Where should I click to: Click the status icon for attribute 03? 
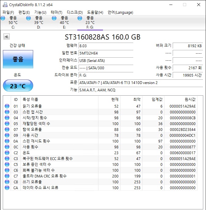tap(7, 112)
